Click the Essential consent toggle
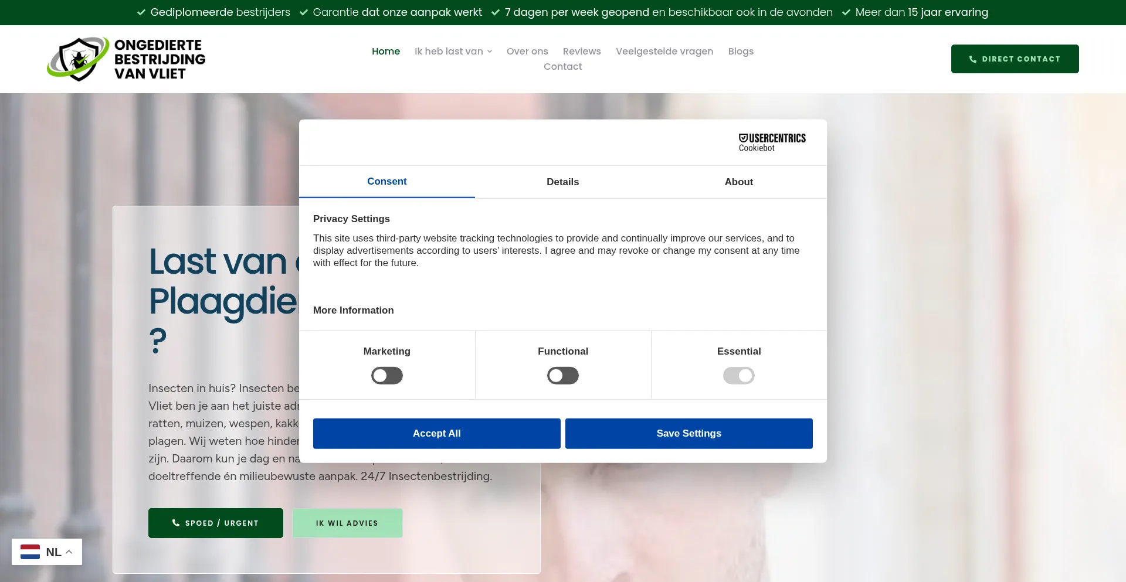Screen dimensions: 1126x582 738,375
